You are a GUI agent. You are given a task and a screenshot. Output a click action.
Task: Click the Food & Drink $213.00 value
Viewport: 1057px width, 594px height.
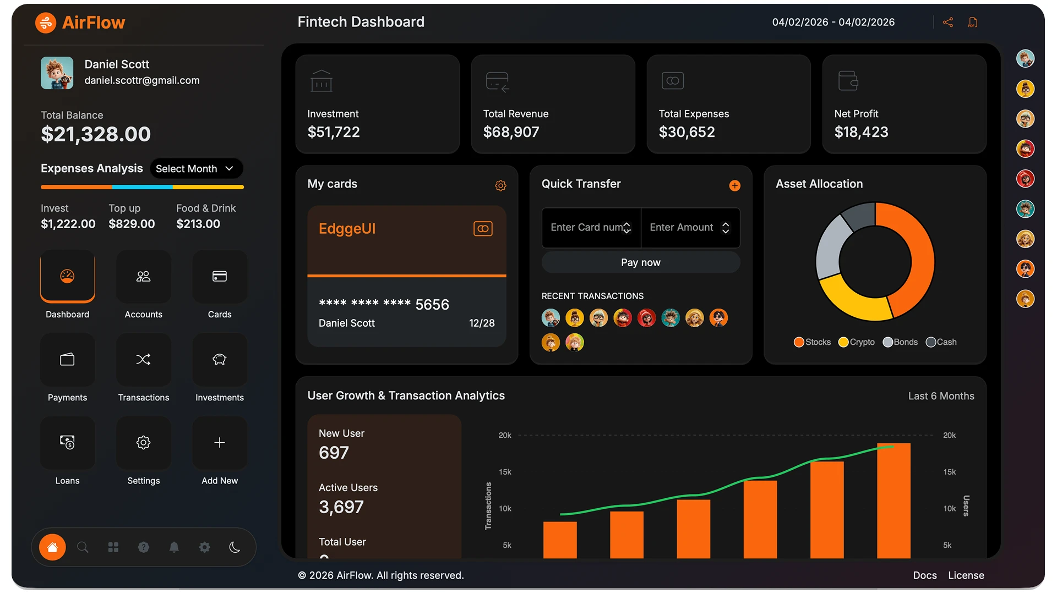(x=198, y=224)
